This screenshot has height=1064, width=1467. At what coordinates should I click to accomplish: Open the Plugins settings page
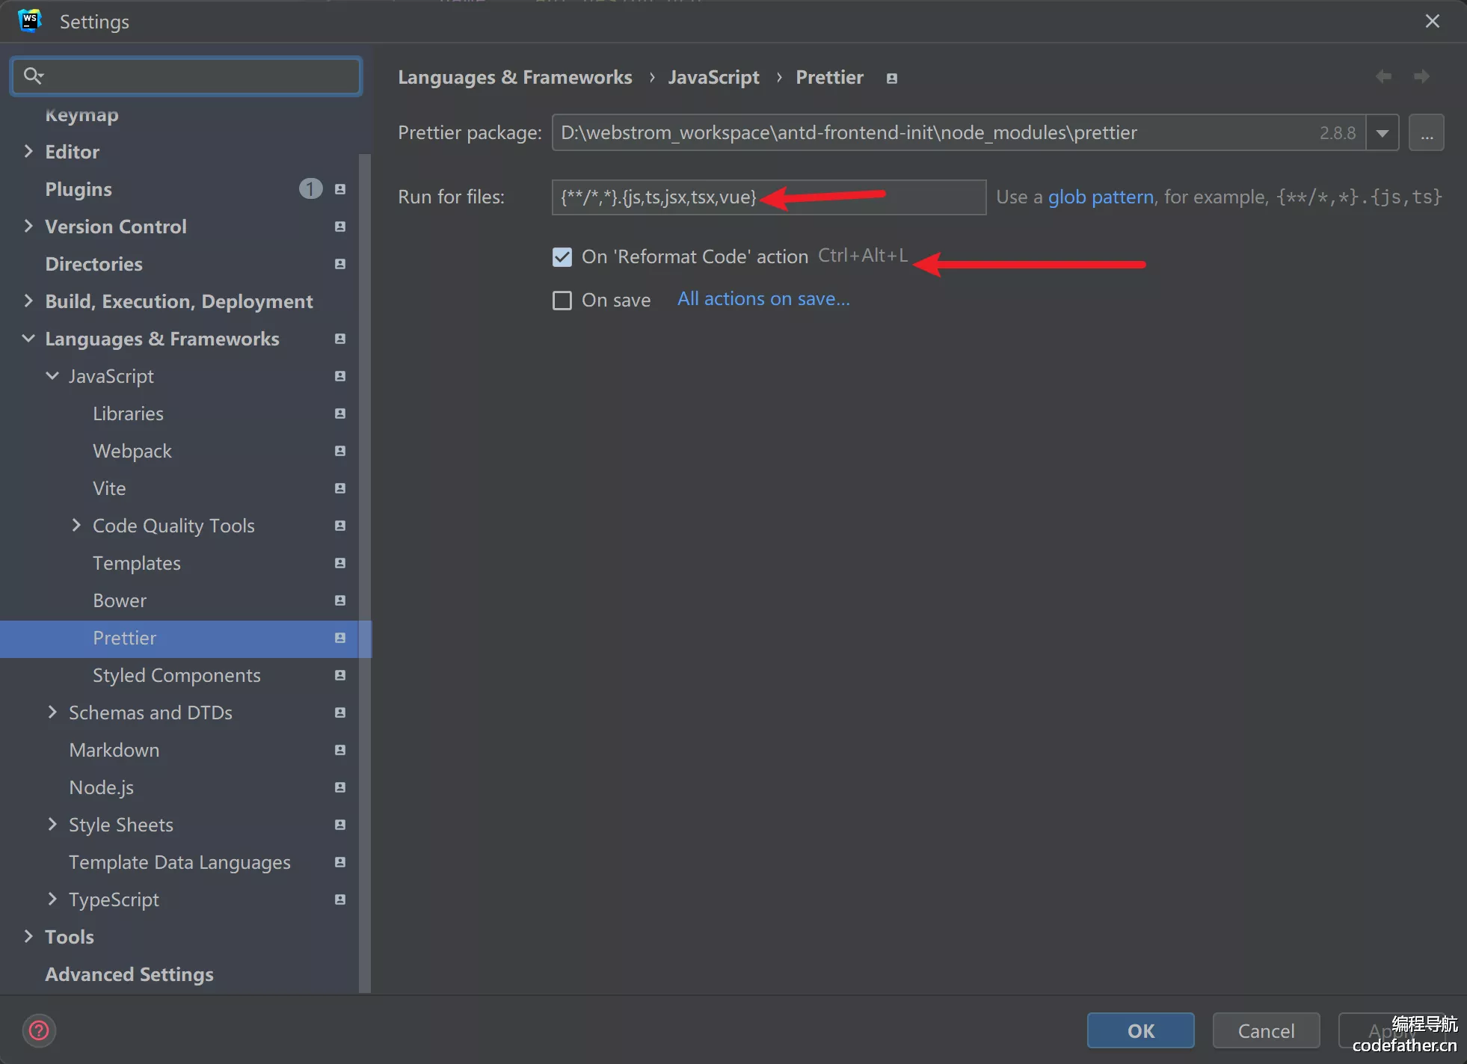(x=79, y=189)
